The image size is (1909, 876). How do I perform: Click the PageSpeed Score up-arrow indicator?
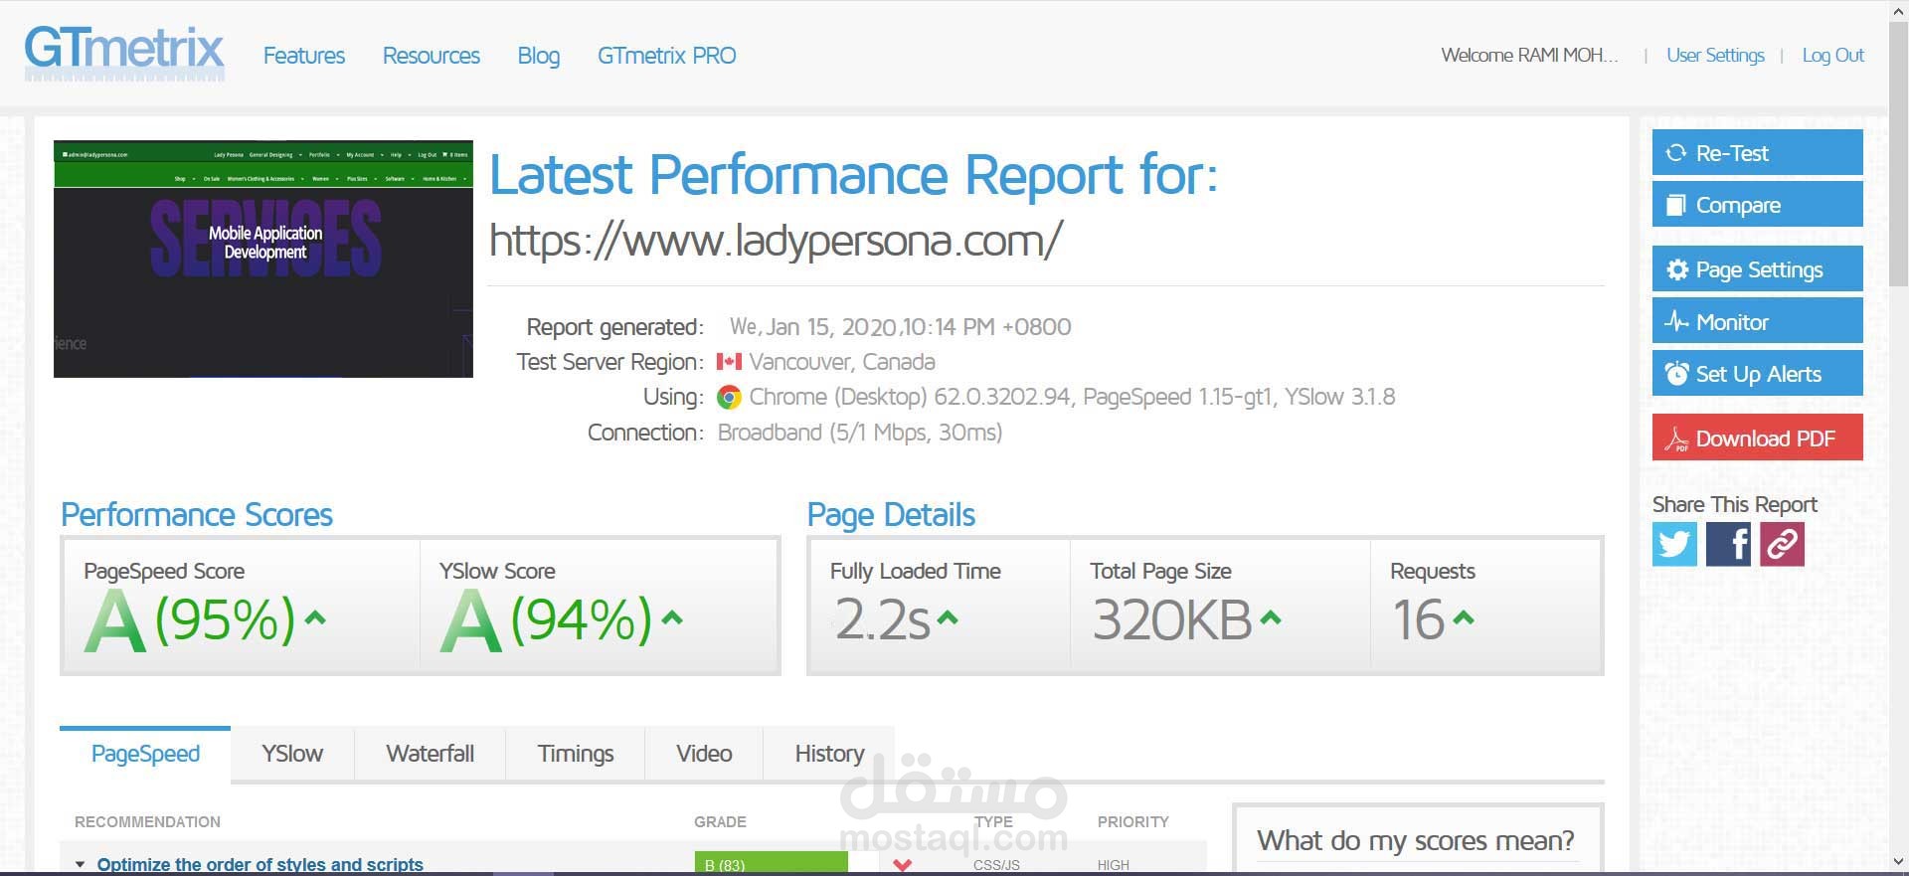pyautogui.click(x=315, y=617)
